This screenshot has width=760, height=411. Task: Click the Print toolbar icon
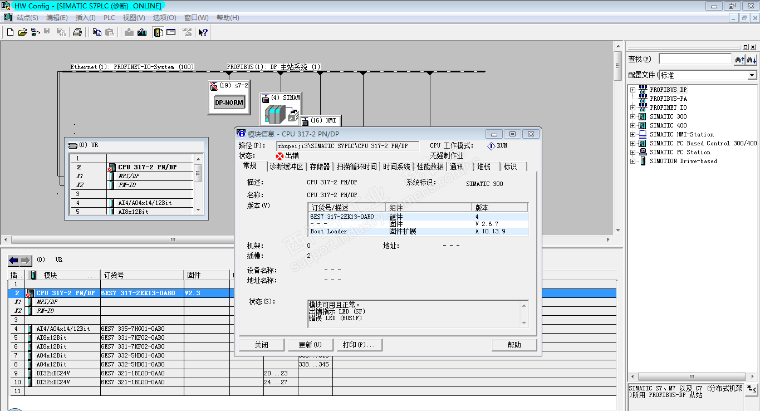(x=77, y=32)
